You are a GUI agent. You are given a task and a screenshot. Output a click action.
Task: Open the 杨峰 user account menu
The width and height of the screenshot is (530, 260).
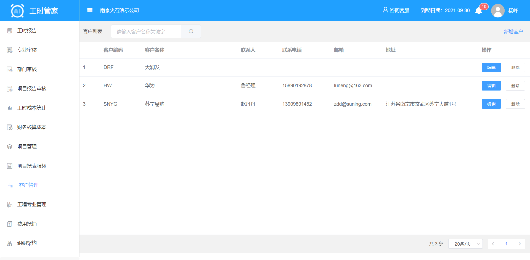click(513, 10)
